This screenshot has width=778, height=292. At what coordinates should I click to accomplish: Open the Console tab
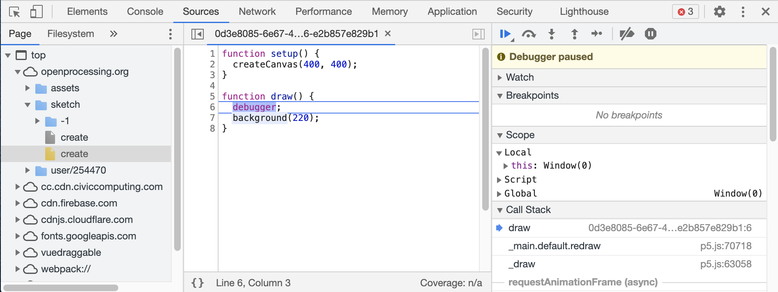[x=145, y=12]
